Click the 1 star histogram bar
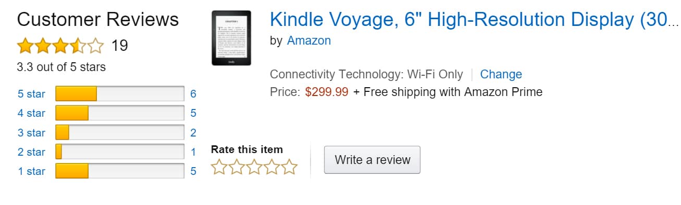681x205 pixels. click(x=120, y=171)
